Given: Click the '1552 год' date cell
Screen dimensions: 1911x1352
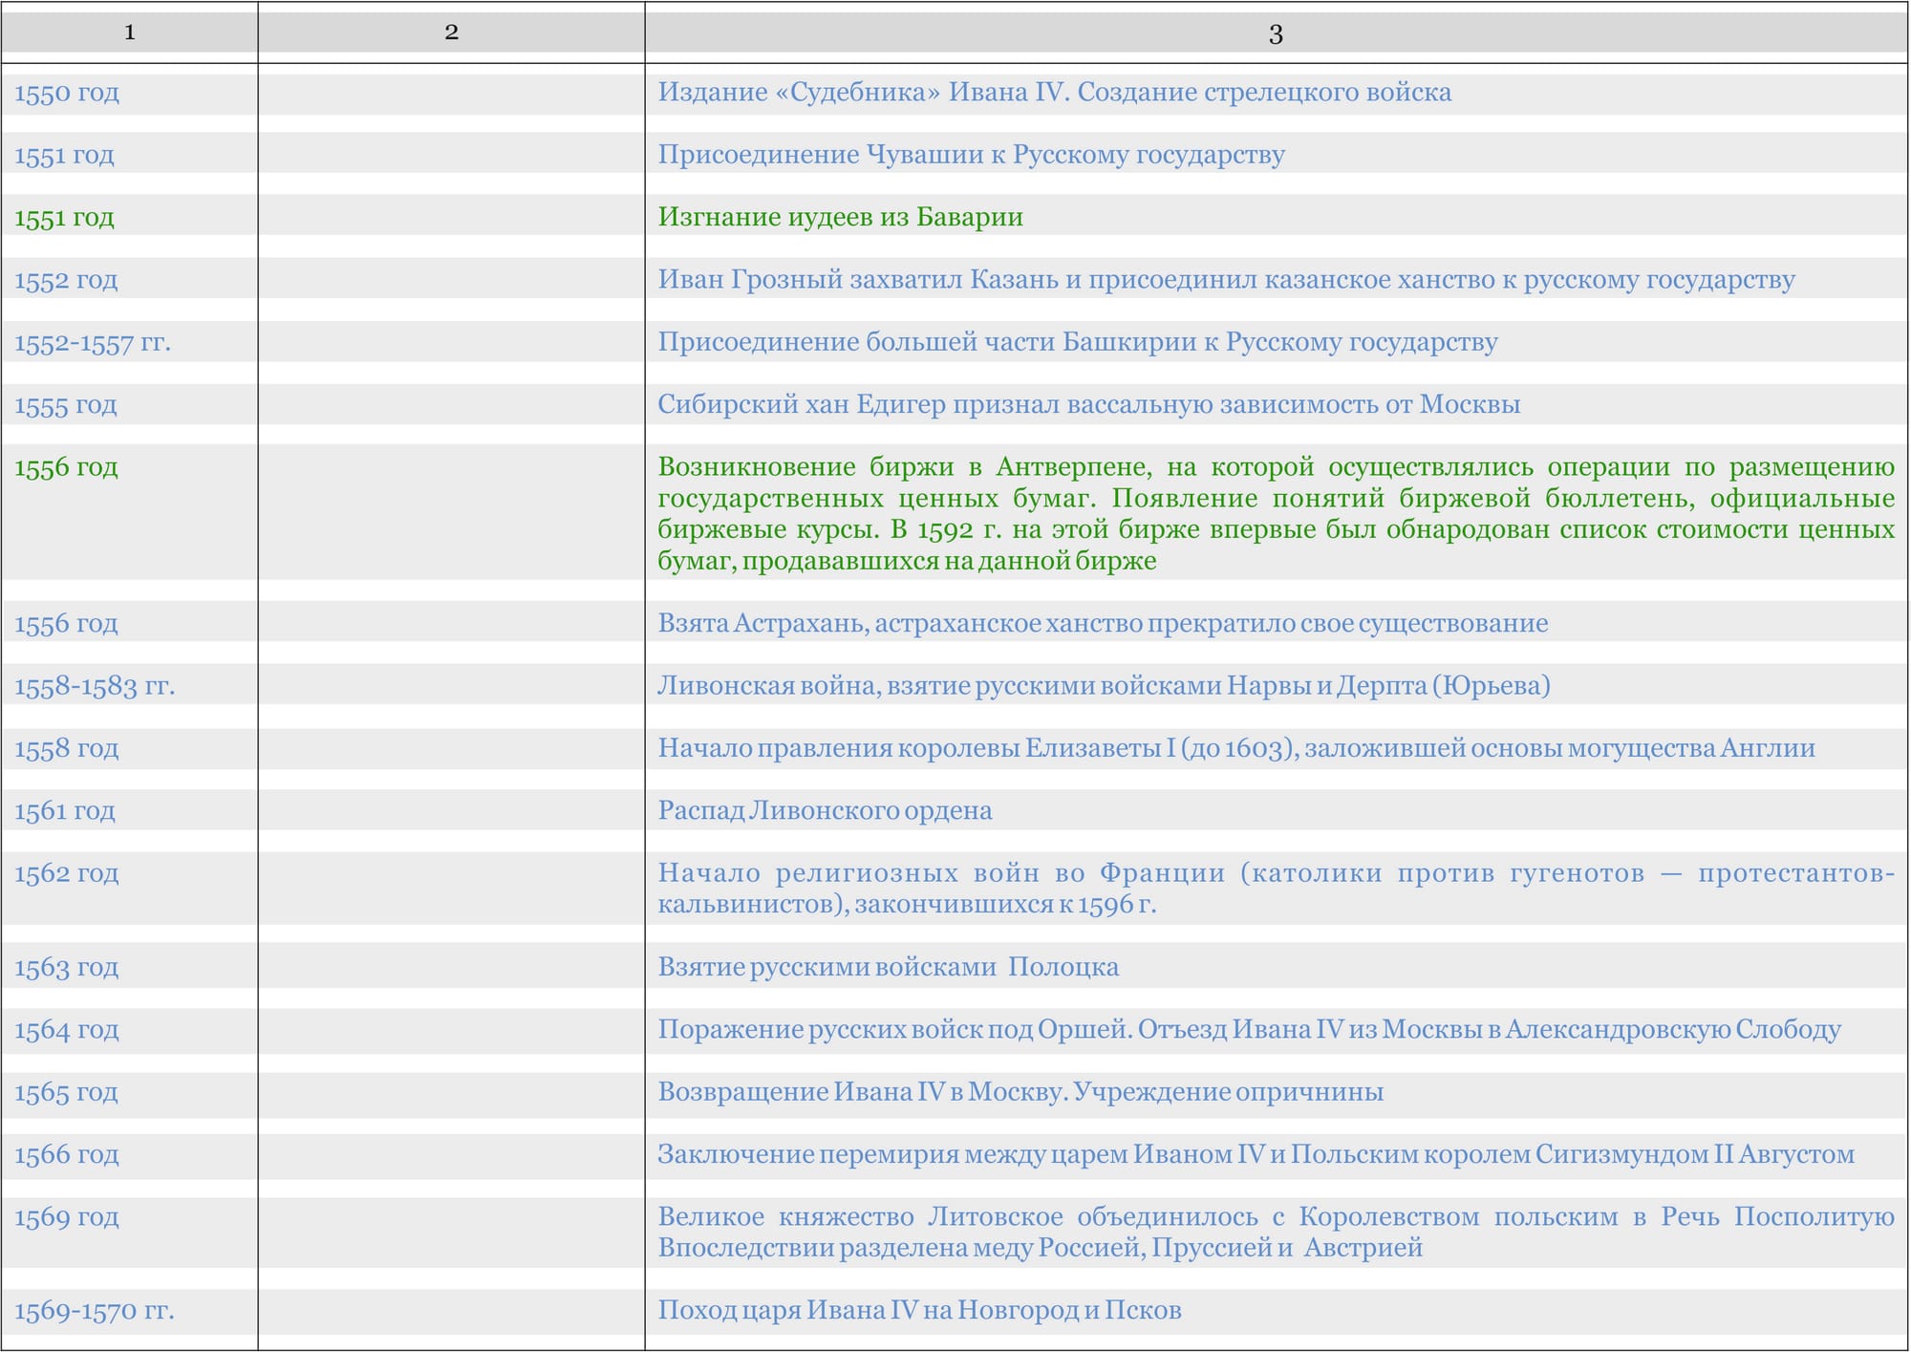Looking at the screenshot, I should [66, 281].
